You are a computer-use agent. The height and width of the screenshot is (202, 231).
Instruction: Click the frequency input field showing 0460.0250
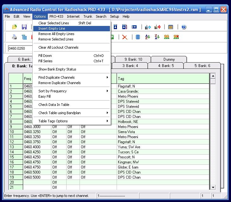pyautogui.click(x=20, y=48)
